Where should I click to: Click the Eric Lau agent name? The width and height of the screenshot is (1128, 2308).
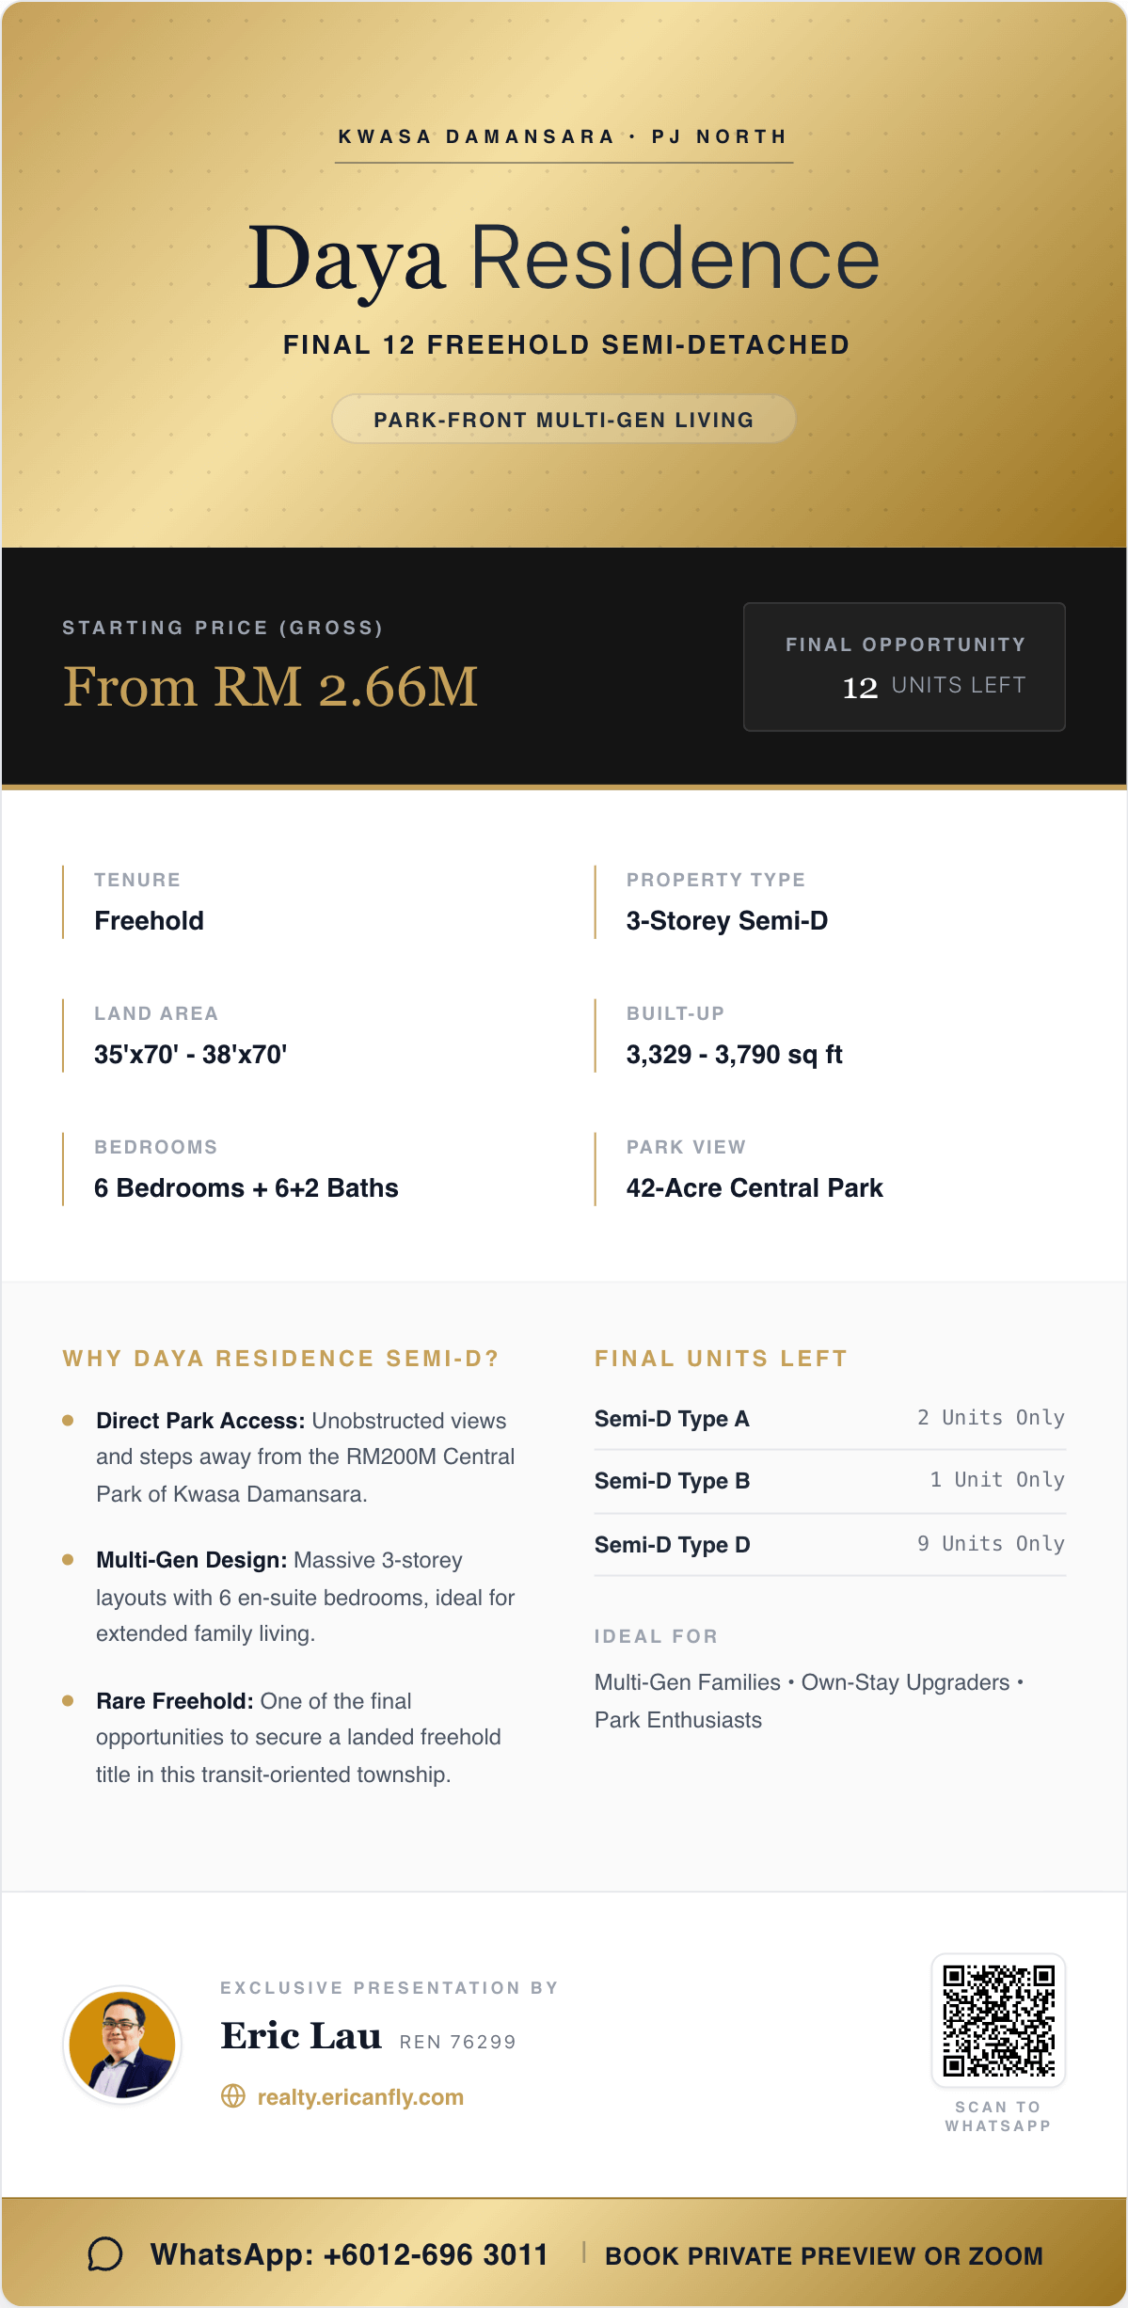coord(301,2036)
